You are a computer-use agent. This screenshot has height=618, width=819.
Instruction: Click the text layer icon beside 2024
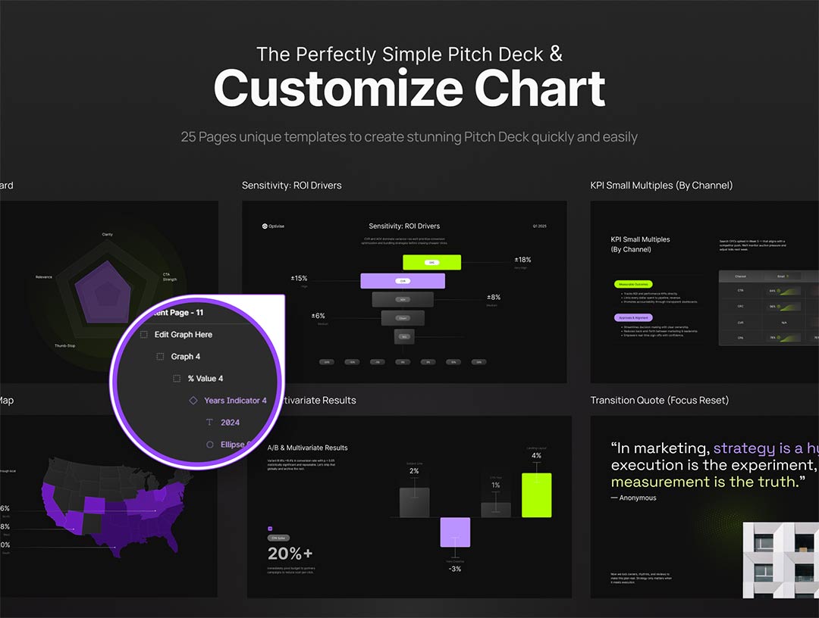click(x=210, y=423)
